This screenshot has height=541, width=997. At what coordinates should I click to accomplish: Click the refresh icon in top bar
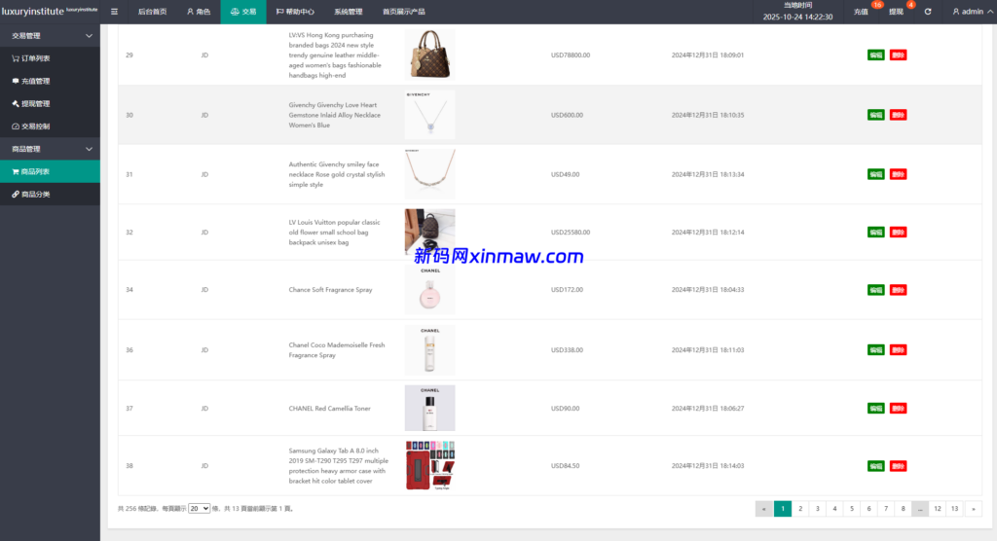pyautogui.click(x=928, y=12)
